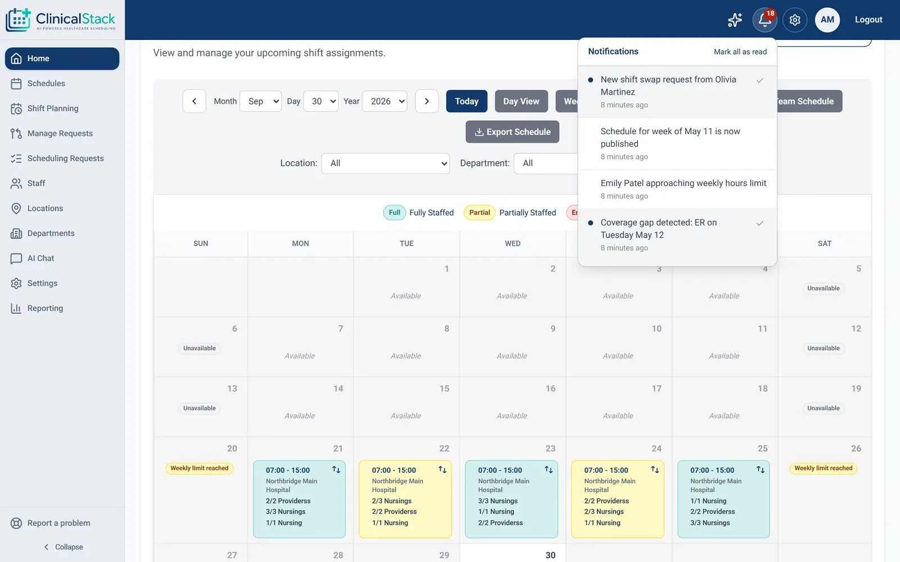The image size is (900, 562).
Task: Click the ClinicalStack logo
Action: (x=61, y=20)
